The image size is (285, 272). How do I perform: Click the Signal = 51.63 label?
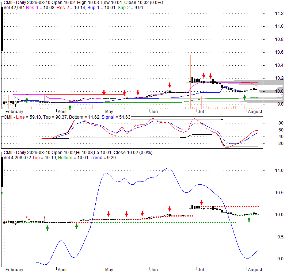coord(116,117)
